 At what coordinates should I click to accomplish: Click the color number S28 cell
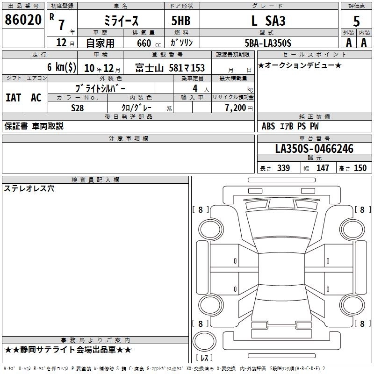tap(78, 108)
